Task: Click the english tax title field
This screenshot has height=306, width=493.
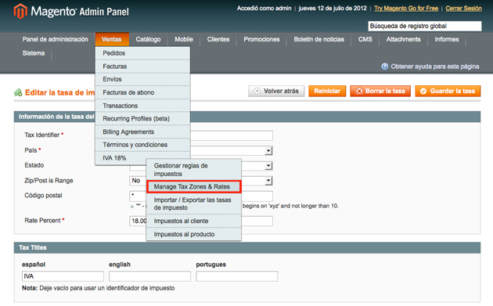Action: click(x=149, y=276)
